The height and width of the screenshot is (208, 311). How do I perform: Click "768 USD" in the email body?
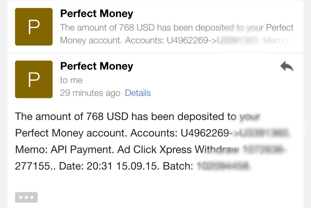107,117
